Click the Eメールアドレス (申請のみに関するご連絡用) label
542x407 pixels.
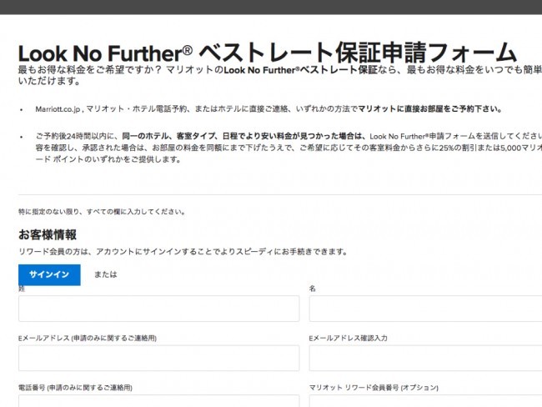(x=88, y=338)
